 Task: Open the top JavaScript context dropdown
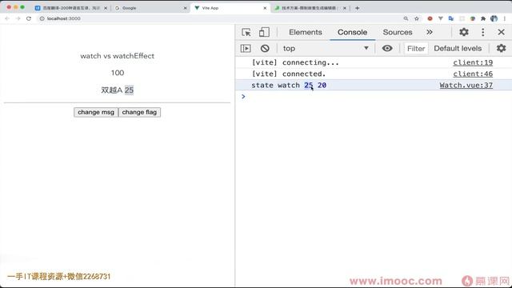tap(326, 48)
